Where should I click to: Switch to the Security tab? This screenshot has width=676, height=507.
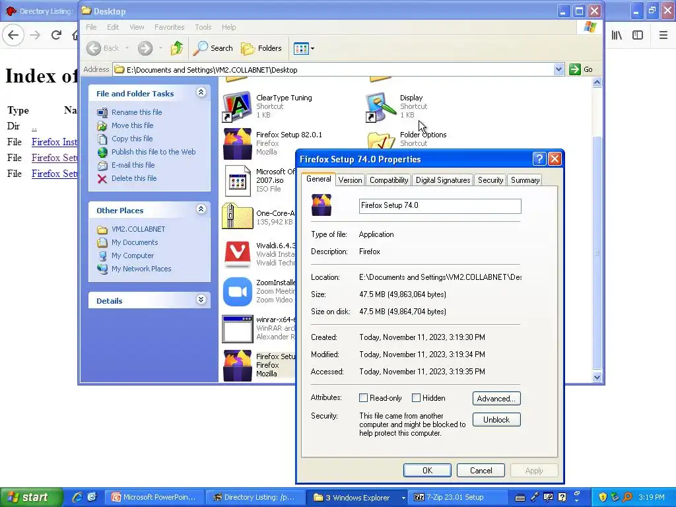(x=490, y=180)
